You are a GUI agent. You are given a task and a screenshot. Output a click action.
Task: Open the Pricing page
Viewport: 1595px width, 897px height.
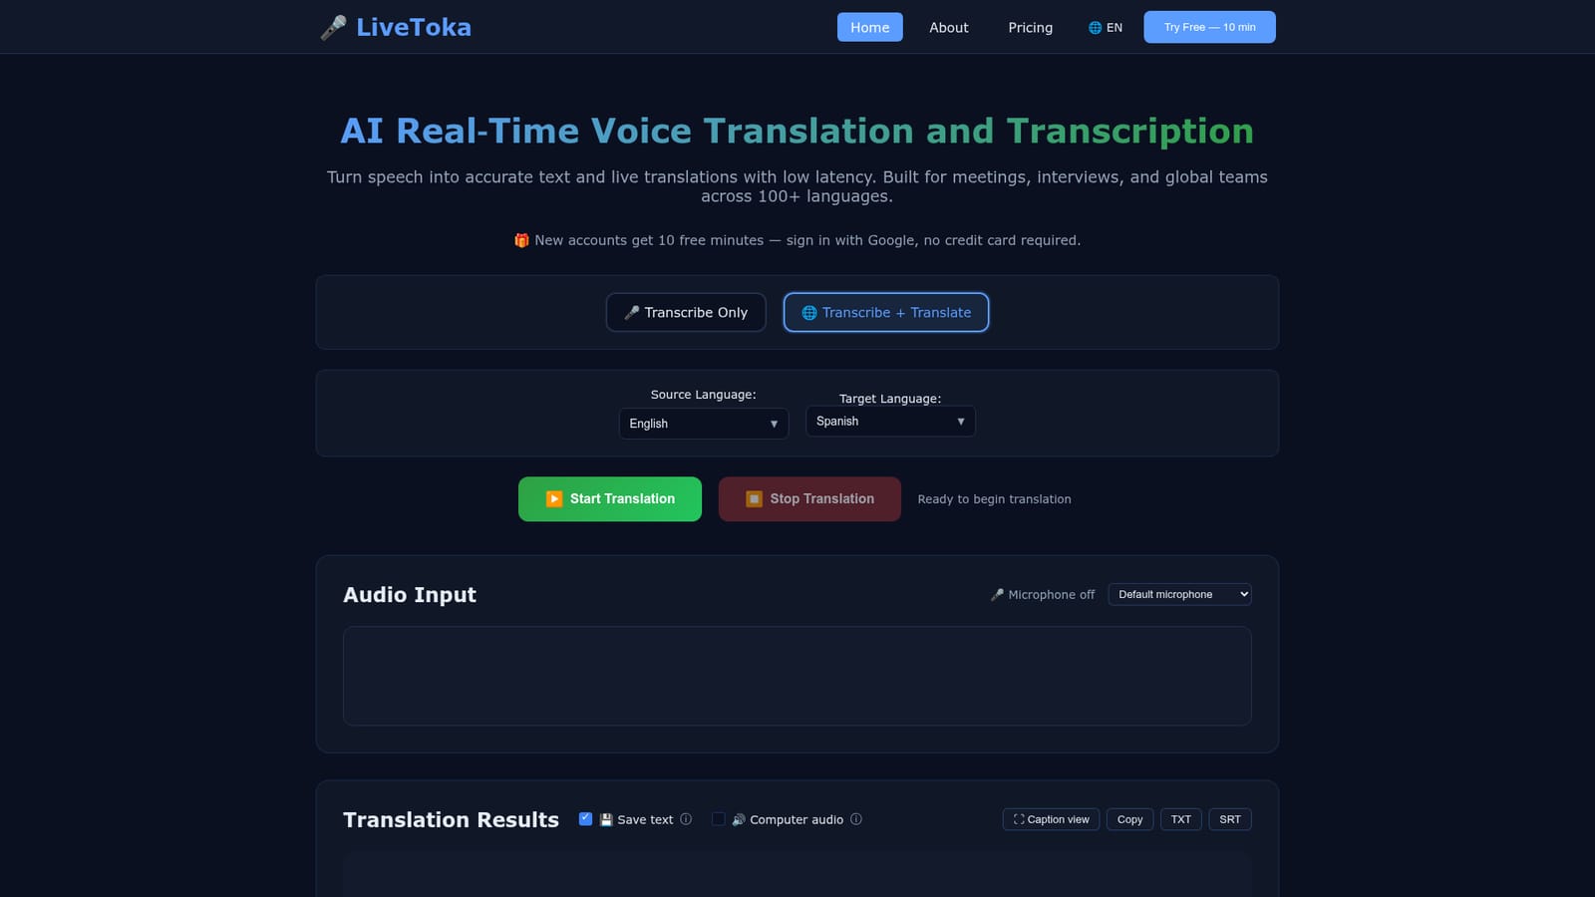pyautogui.click(x=1030, y=27)
